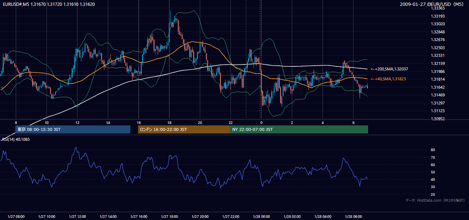Click the 1/28 02:00 date axis label
The height and width of the screenshot is (220, 469).
[x=292, y=216]
